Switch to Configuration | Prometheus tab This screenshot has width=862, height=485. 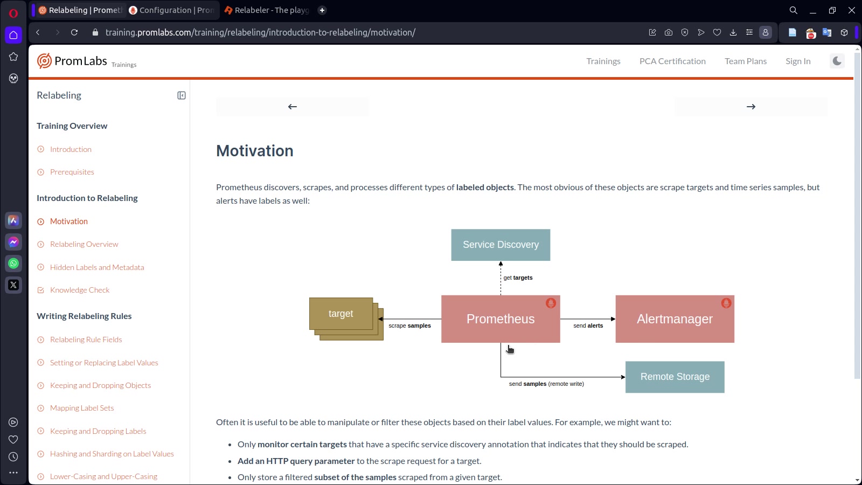171,10
